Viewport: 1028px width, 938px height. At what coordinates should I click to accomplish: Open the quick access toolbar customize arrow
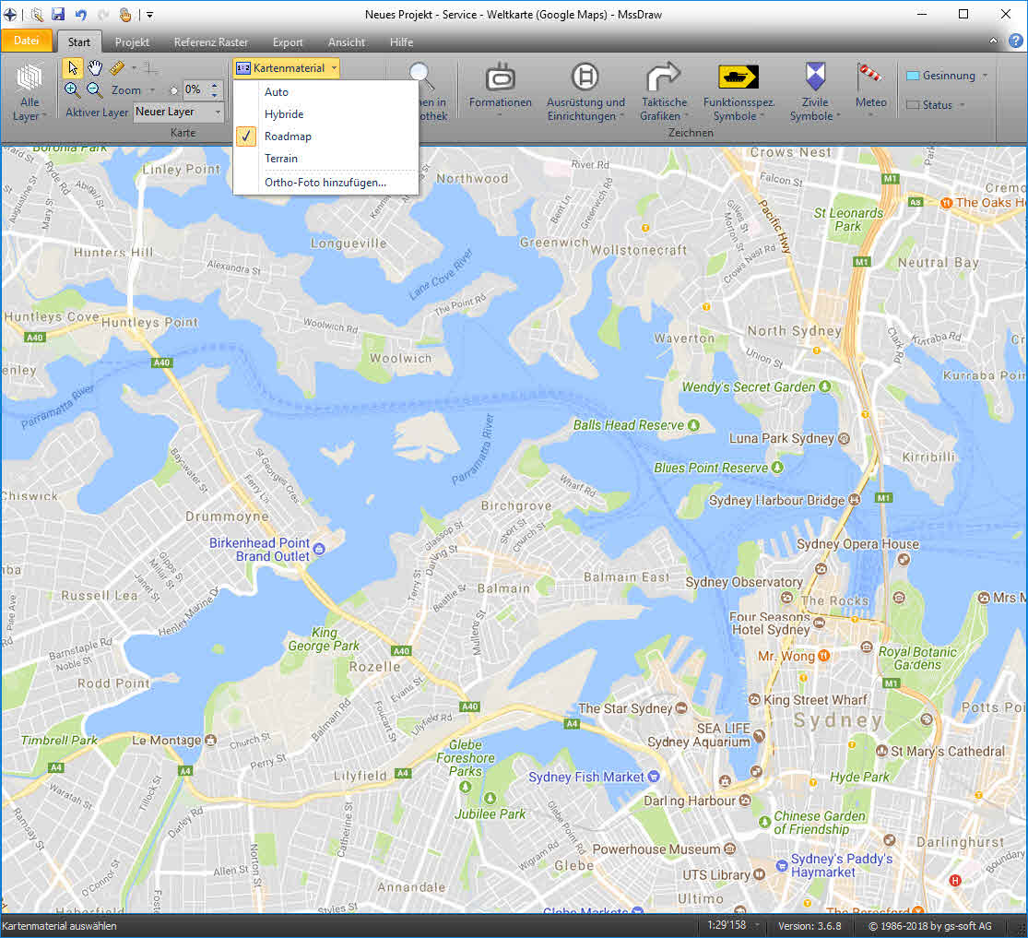149,15
